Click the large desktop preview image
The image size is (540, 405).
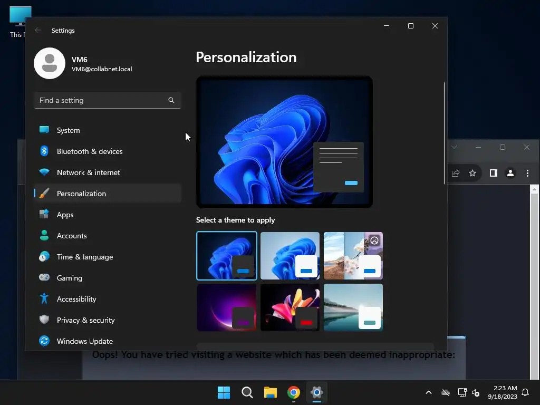[x=284, y=142]
